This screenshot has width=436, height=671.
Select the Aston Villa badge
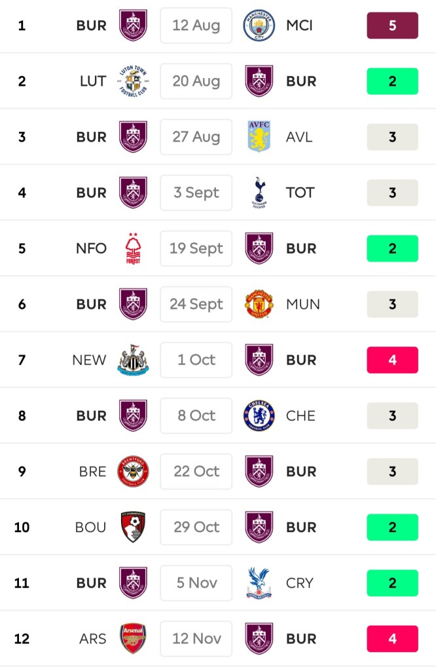(x=259, y=137)
